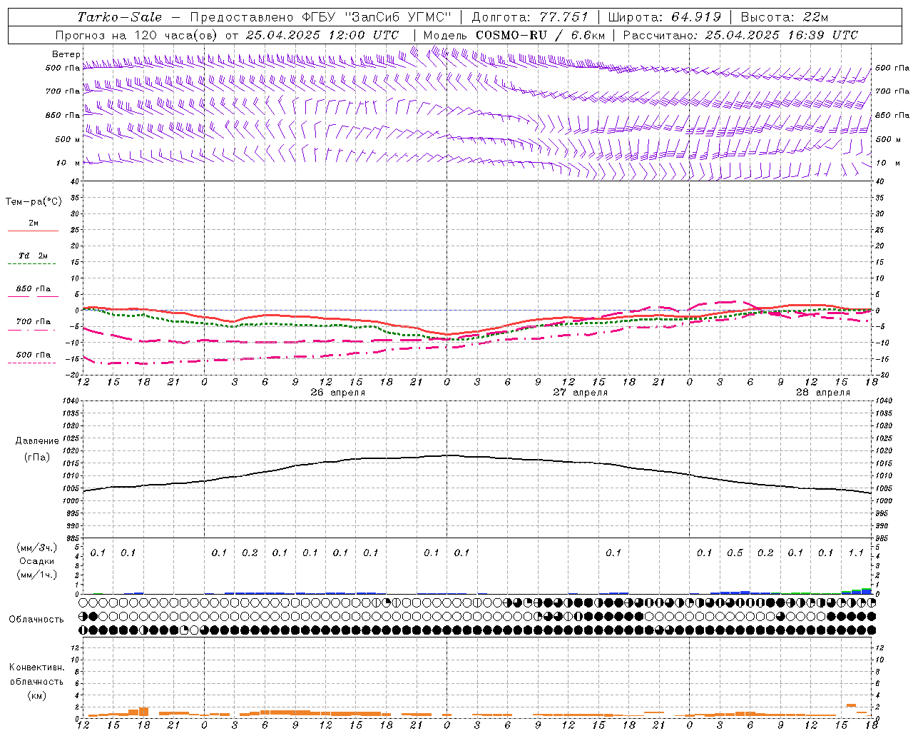Click the "Td 2м" dew point legend entry
The height and width of the screenshot is (731, 913).
(33, 256)
